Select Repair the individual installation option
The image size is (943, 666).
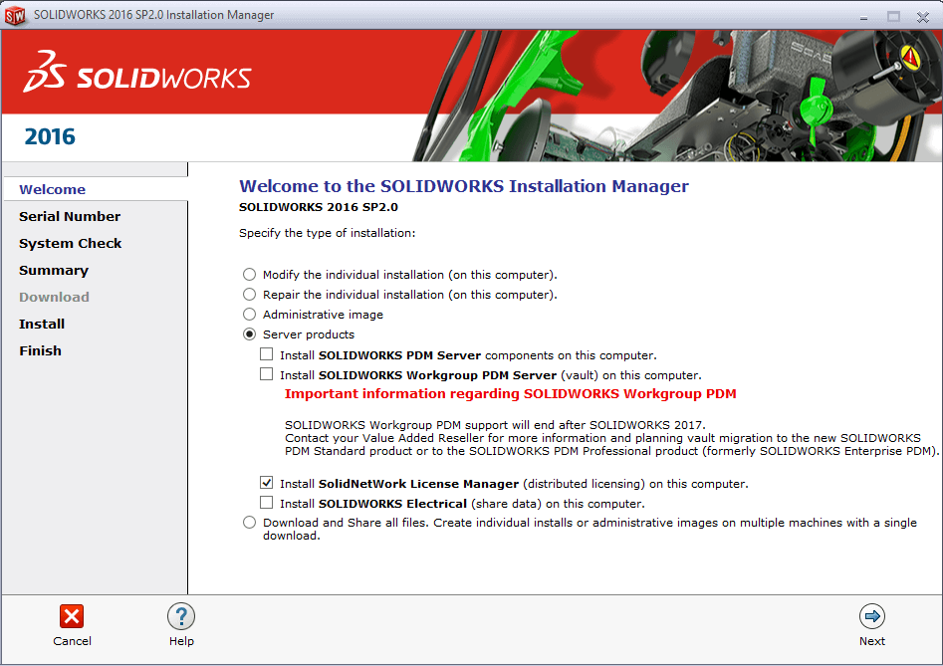click(x=249, y=295)
